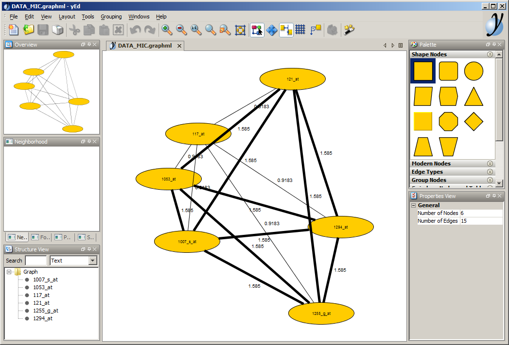The image size is (509, 345).
Task: Open the Help menu
Action: tap(161, 16)
